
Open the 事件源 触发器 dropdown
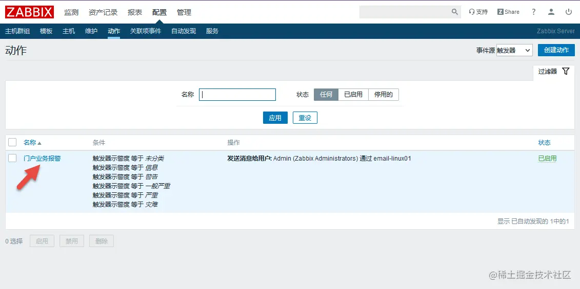[514, 50]
